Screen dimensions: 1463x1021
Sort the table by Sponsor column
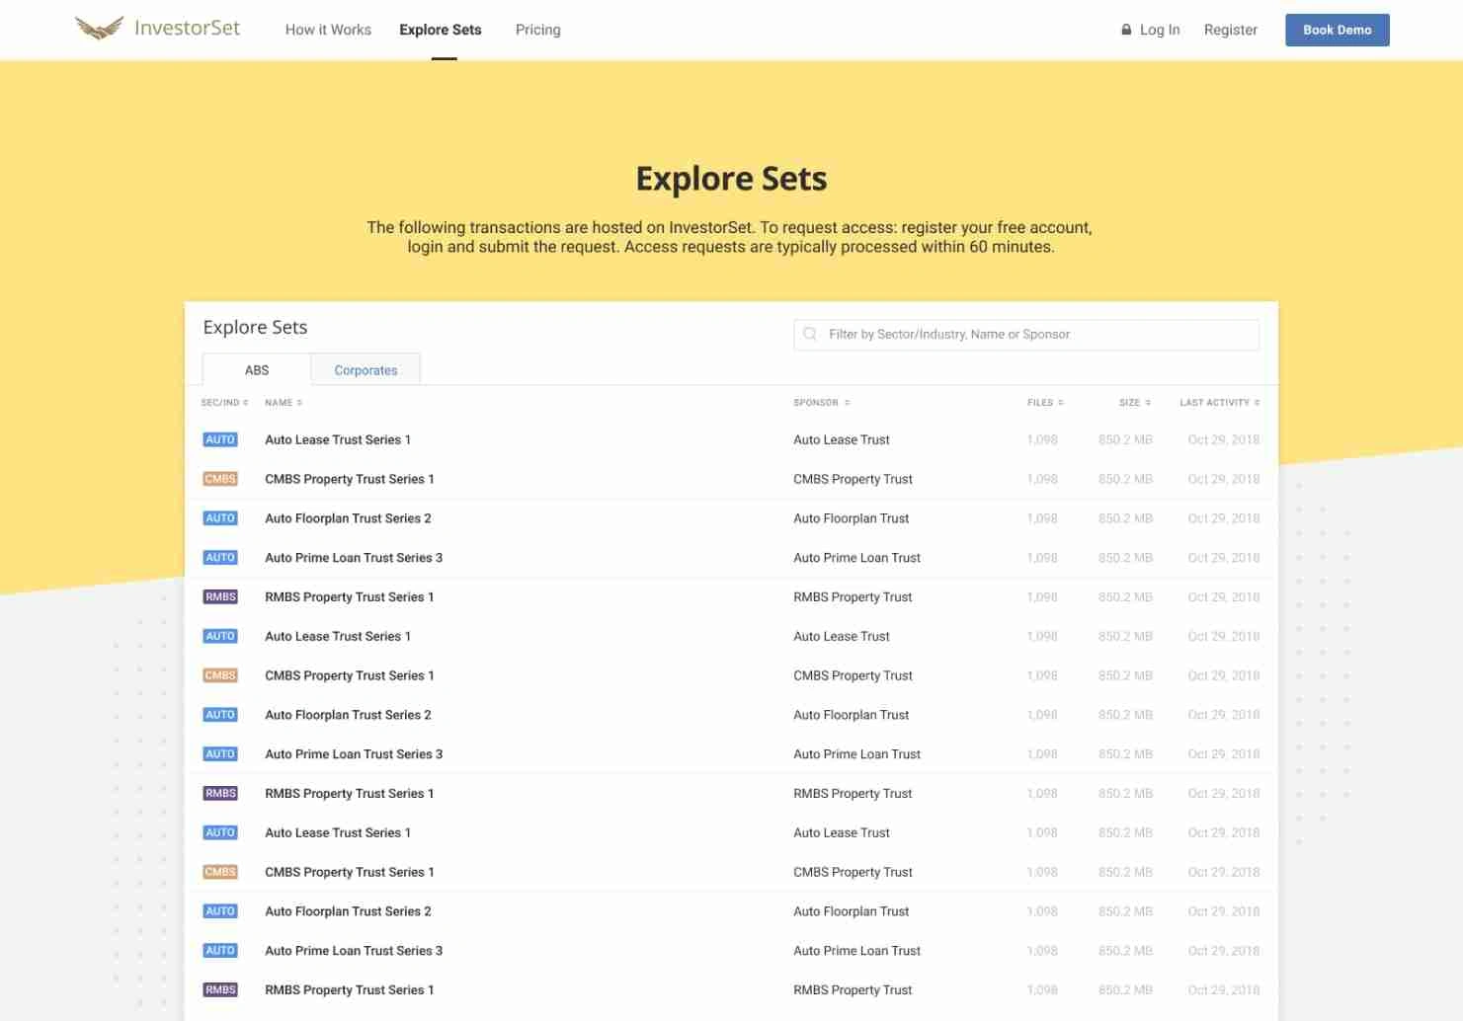click(821, 403)
